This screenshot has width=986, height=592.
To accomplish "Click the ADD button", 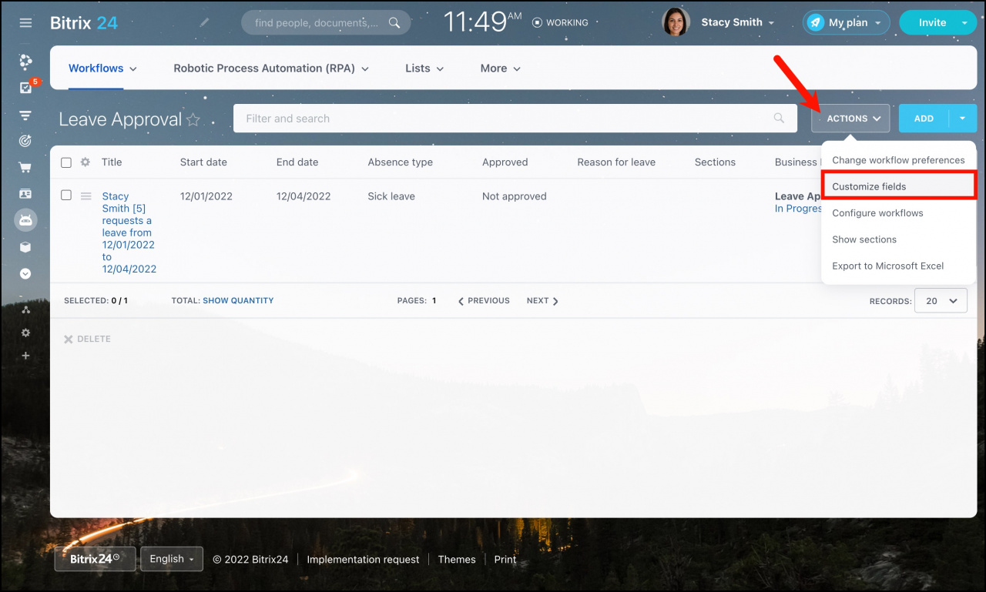I will 924,119.
